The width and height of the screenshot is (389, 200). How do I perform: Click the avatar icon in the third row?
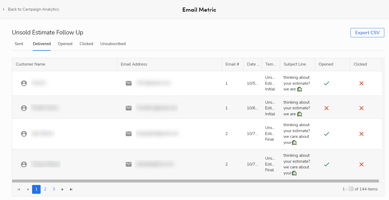24,134
